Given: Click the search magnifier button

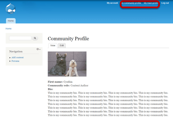Looking at the screenshot, I should click(x=35, y=38).
